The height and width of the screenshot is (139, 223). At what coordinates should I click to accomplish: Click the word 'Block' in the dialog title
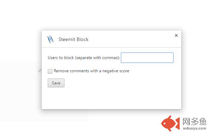[x=82, y=39]
